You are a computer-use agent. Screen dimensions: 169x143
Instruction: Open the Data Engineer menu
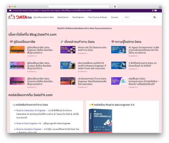(x=78, y=17)
